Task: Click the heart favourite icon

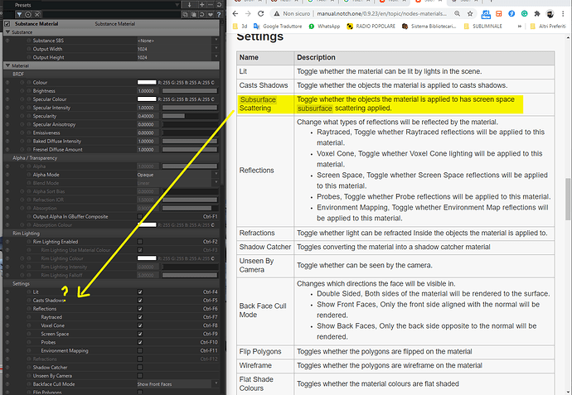Action: (211, 15)
